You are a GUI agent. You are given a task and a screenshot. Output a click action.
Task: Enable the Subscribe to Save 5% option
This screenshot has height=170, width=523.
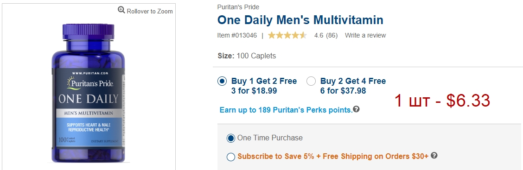coord(231,157)
